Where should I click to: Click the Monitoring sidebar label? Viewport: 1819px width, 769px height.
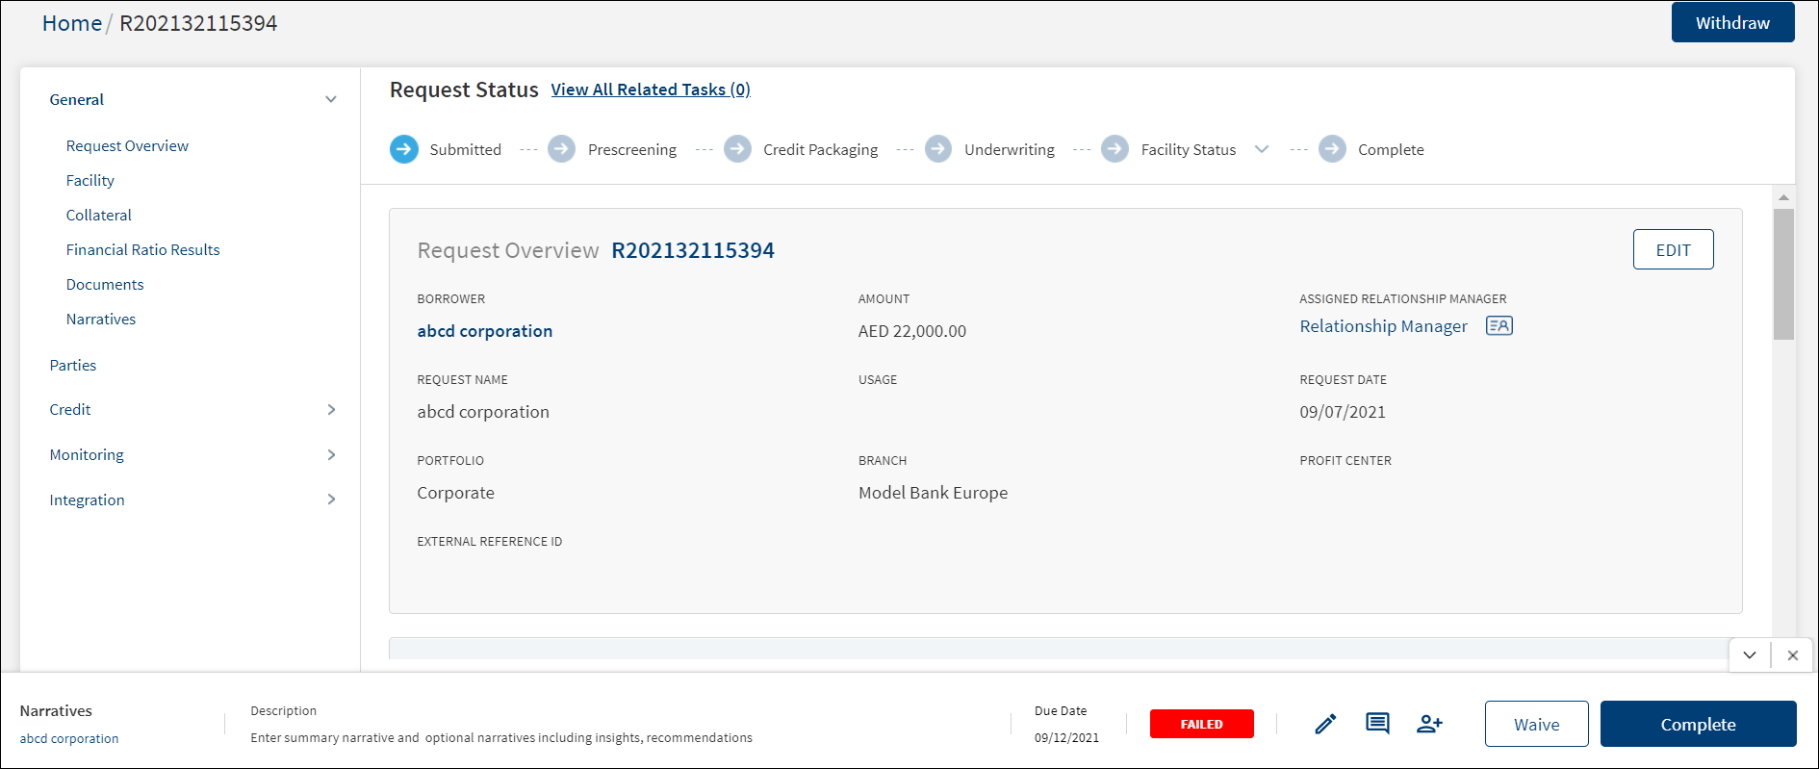tap(87, 455)
